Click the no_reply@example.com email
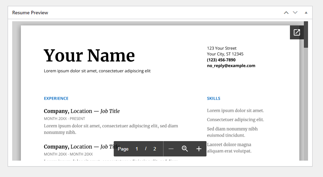 (x=231, y=66)
